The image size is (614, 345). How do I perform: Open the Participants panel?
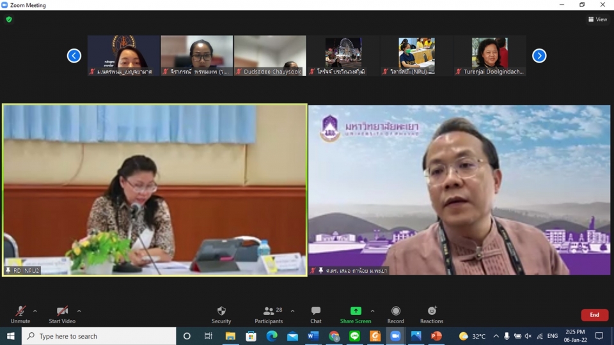tap(269, 314)
